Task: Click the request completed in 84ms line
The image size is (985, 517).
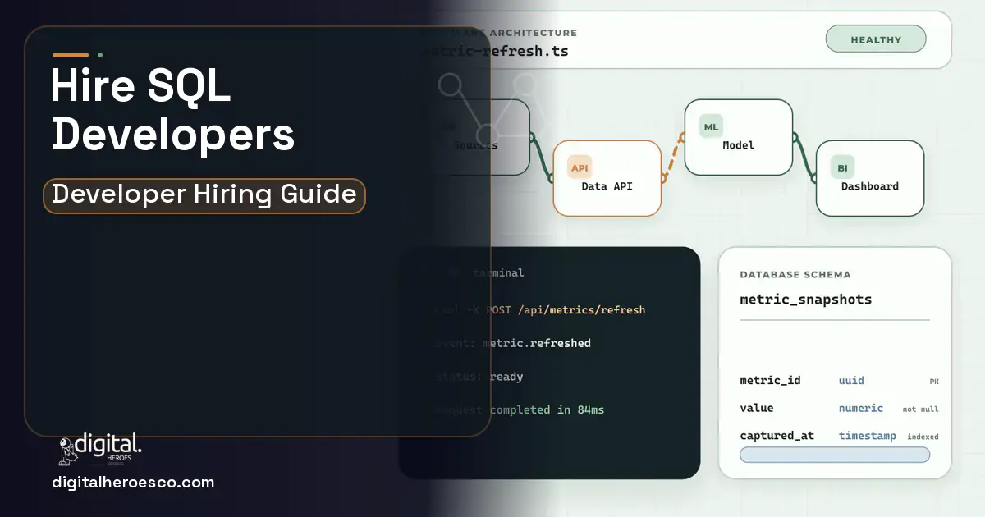Action: coord(519,409)
